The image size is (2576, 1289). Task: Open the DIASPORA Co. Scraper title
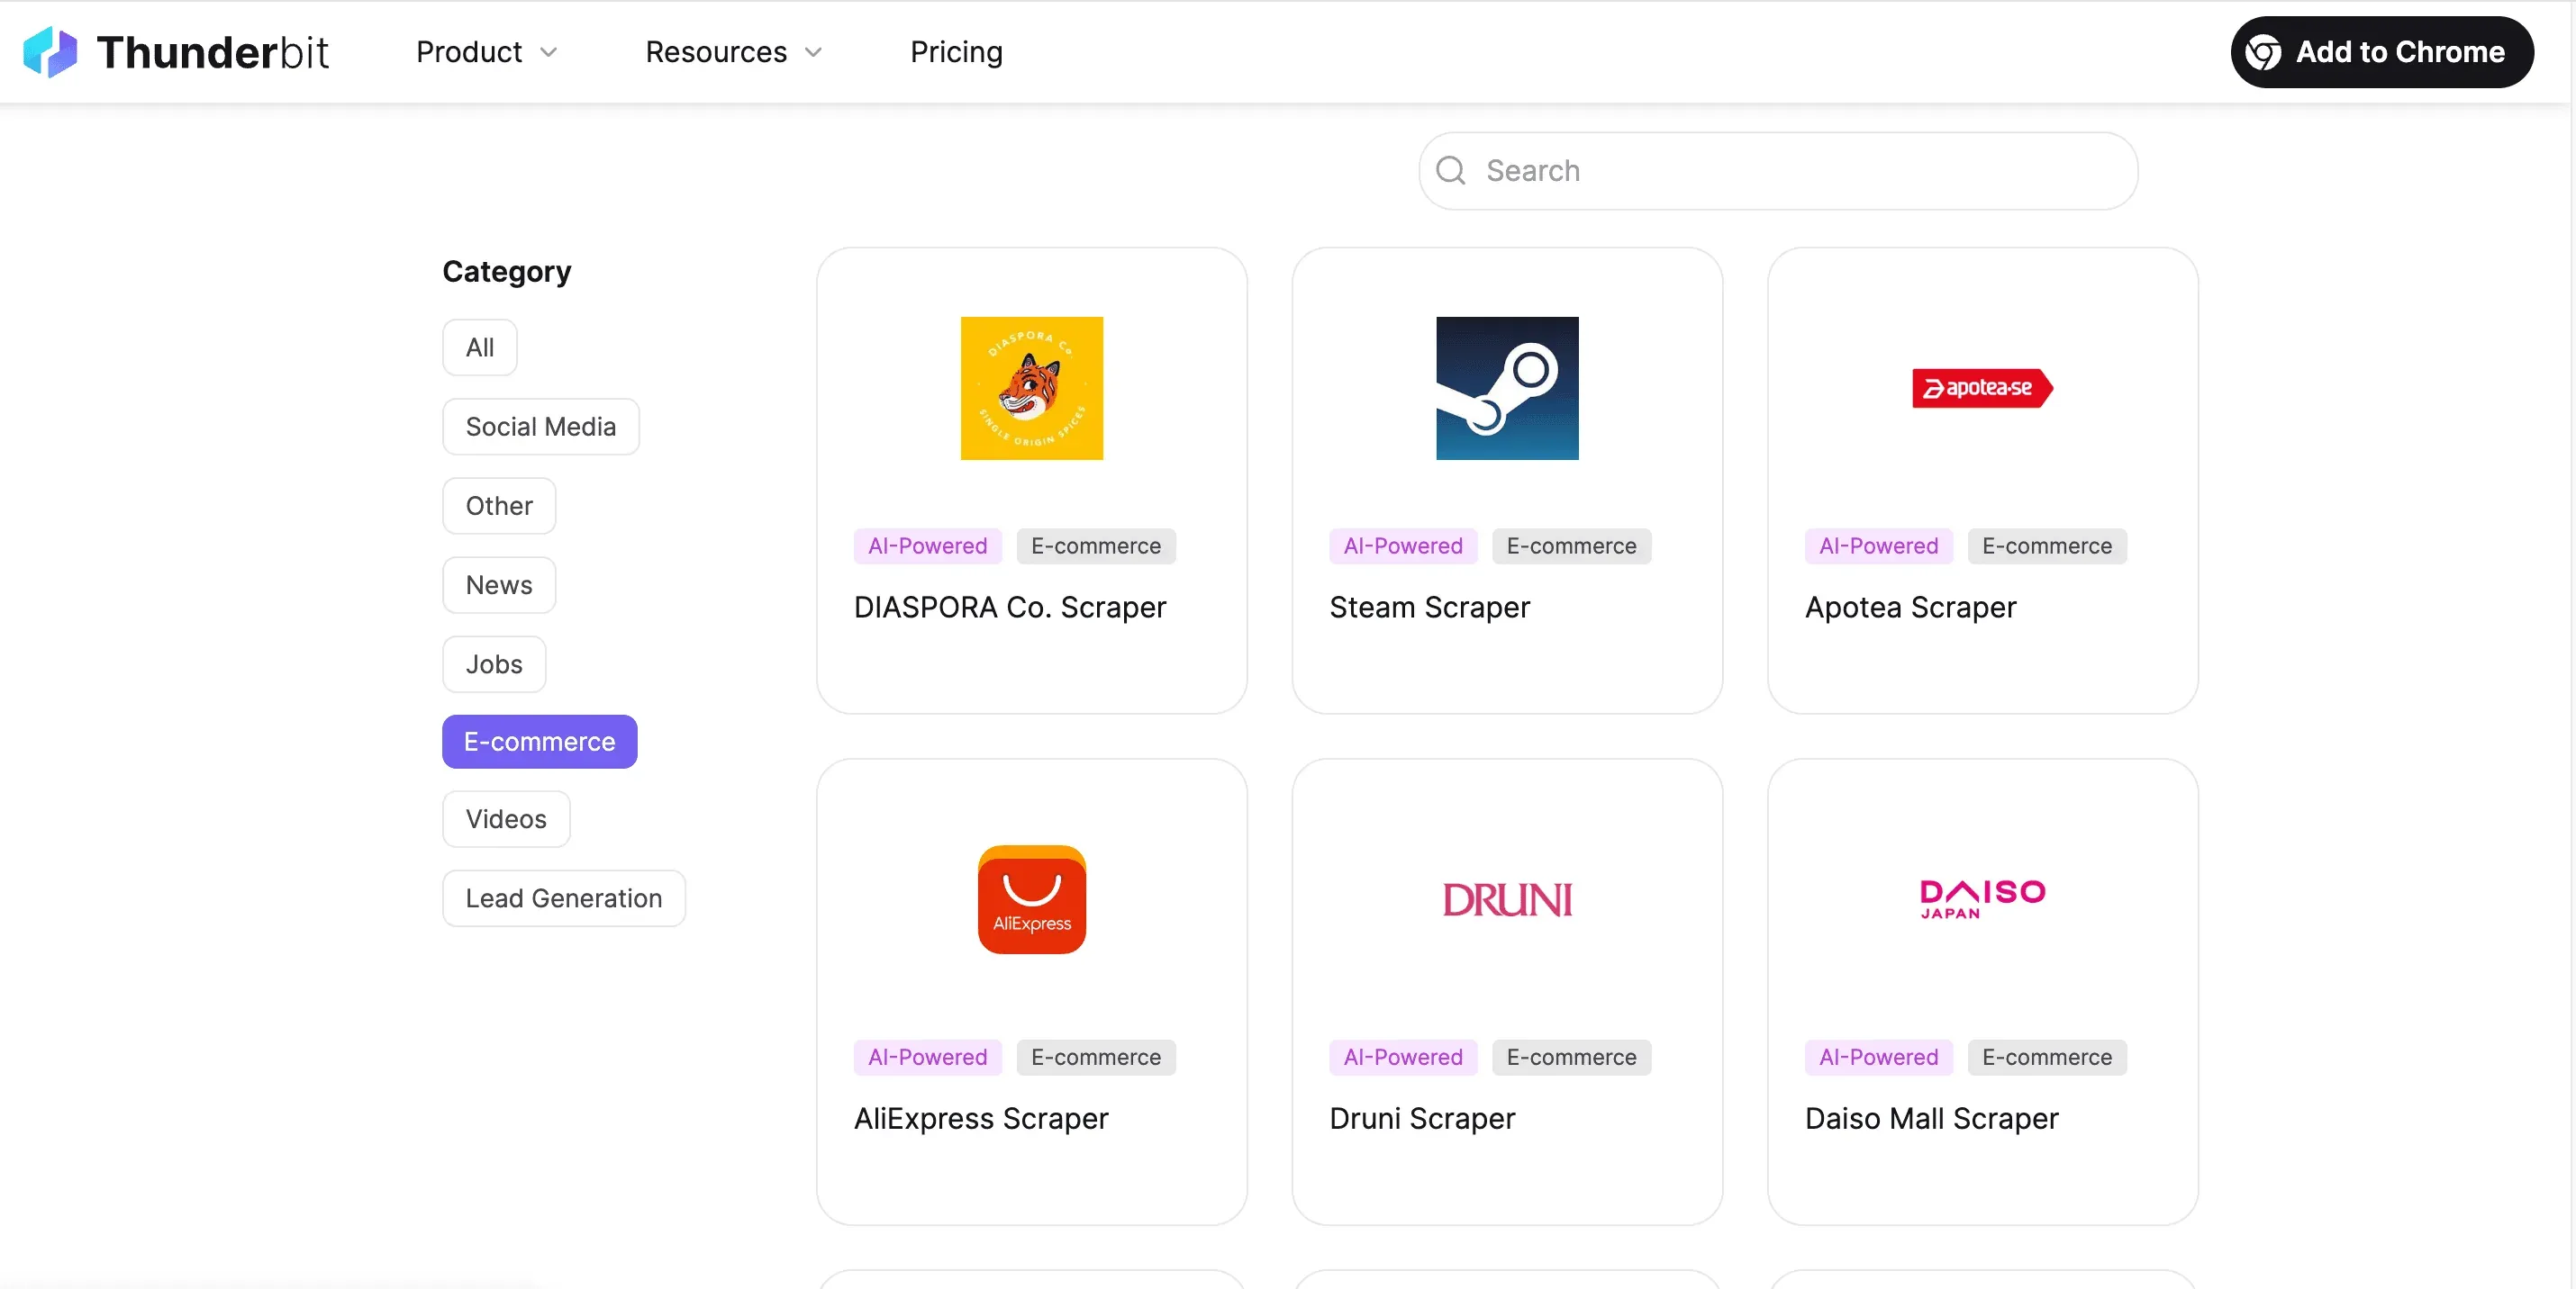1010,608
